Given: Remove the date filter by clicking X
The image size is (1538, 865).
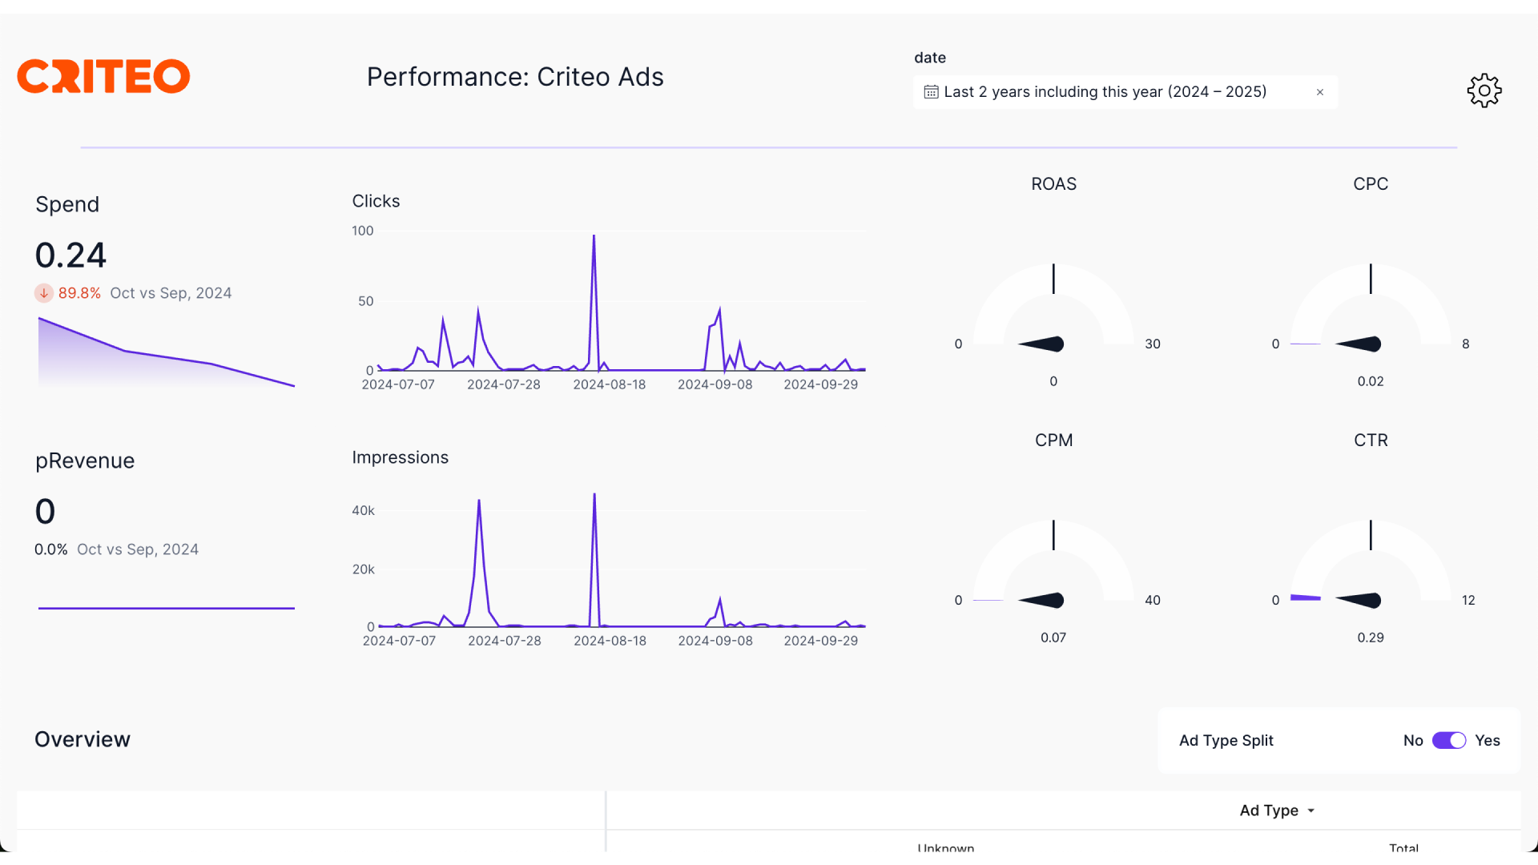Looking at the screenshot, I should (1320, 92).
